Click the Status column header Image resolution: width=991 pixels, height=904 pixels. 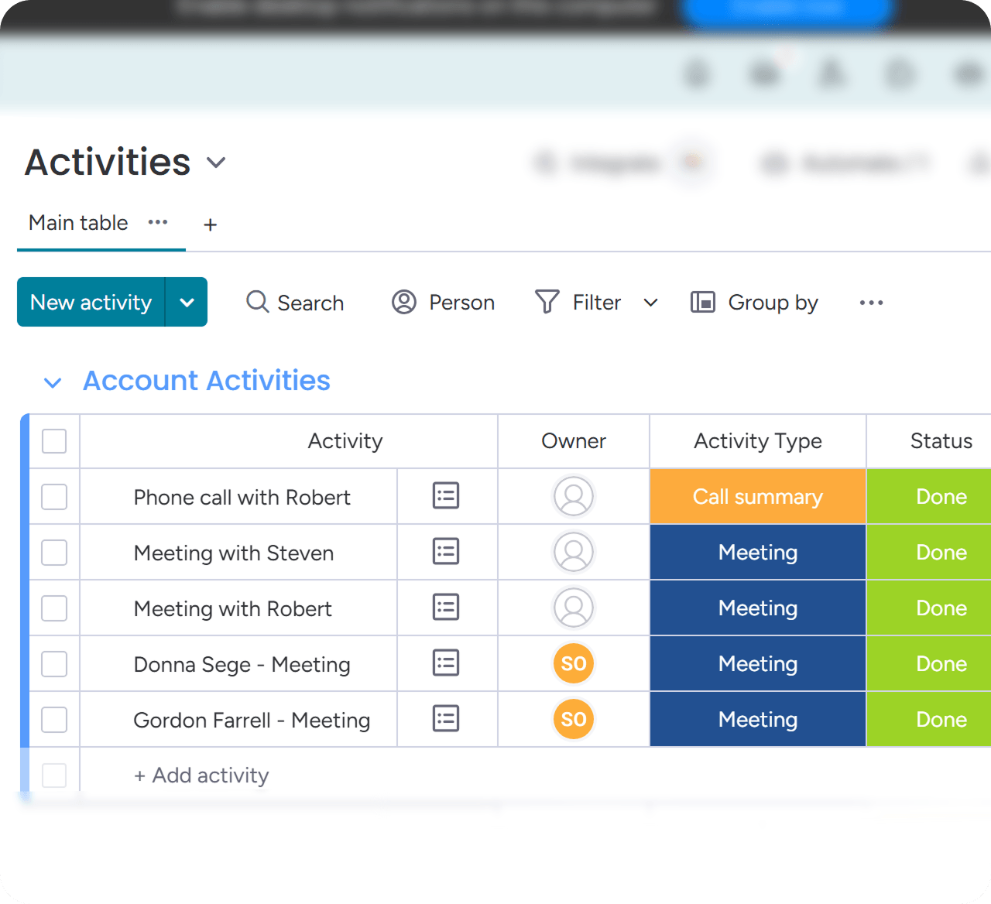(x=941, y=441)
